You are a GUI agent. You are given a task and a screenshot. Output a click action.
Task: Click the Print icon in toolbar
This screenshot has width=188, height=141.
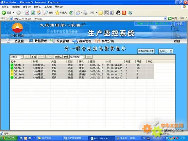(85, 13)
